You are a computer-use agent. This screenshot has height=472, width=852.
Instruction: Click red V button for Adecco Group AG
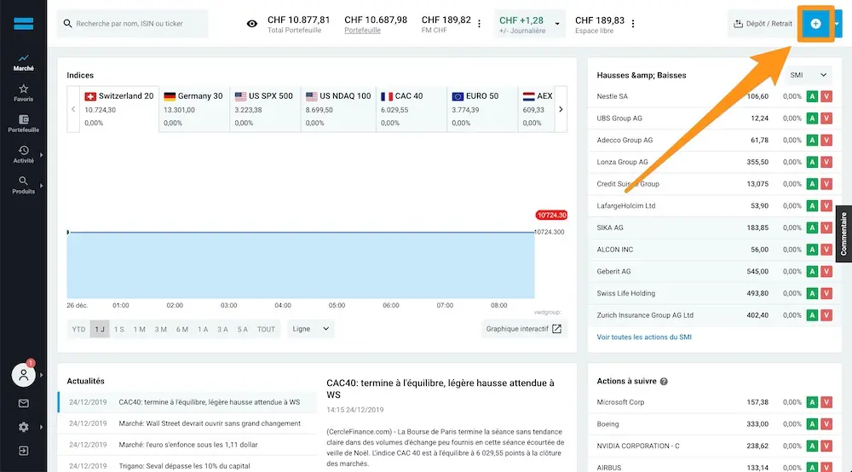click(826, 140)
